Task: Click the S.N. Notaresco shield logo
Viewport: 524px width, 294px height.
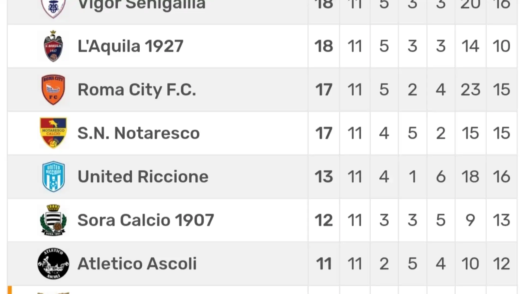Action: click(53, 133)
